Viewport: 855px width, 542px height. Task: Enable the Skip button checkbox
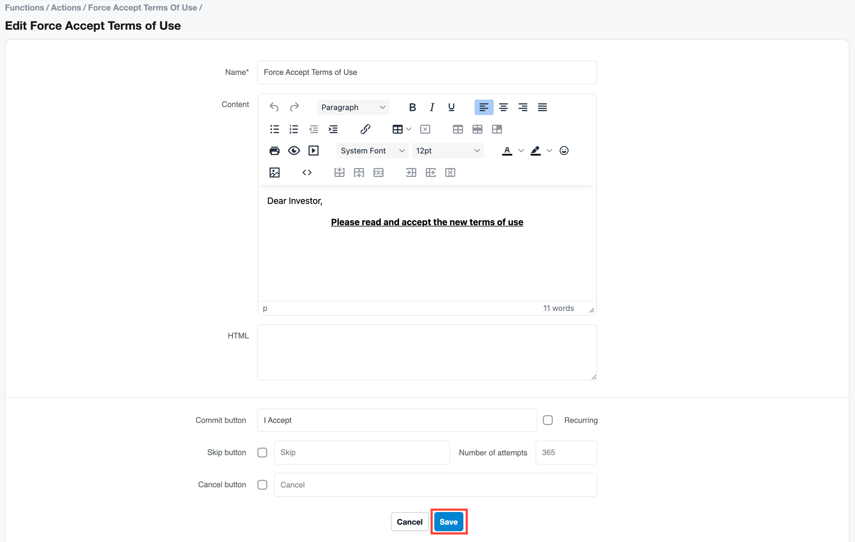click(x=262, y=453)
